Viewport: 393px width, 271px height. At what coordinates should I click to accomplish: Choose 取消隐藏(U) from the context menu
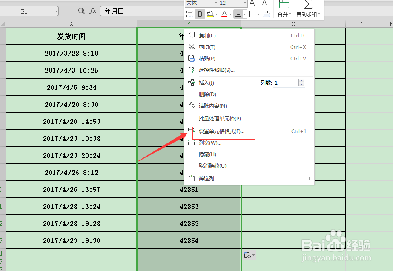tap(249, 166)
